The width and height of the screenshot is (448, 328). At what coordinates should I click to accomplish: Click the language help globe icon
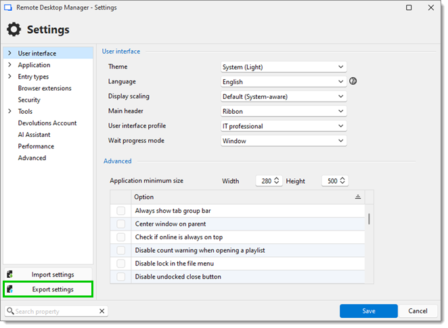(355, 81)
